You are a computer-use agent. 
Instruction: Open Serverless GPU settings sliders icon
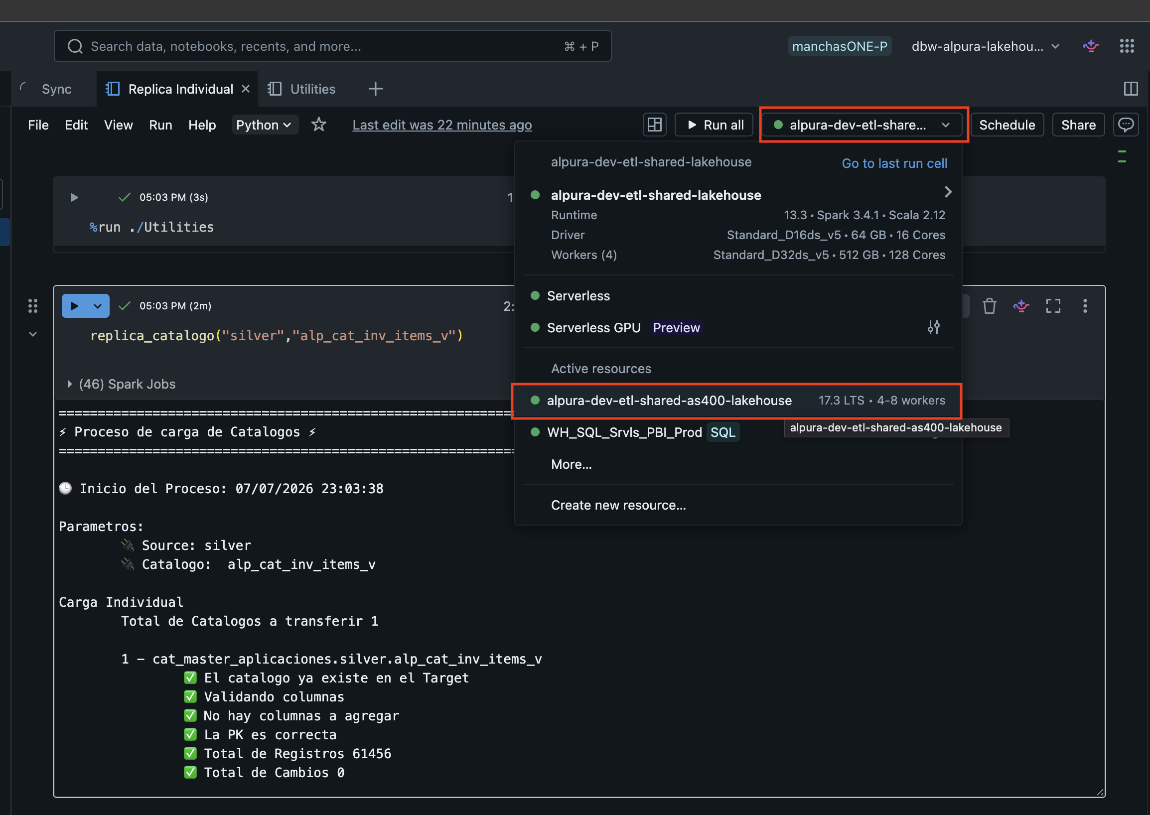pos(933,328)
